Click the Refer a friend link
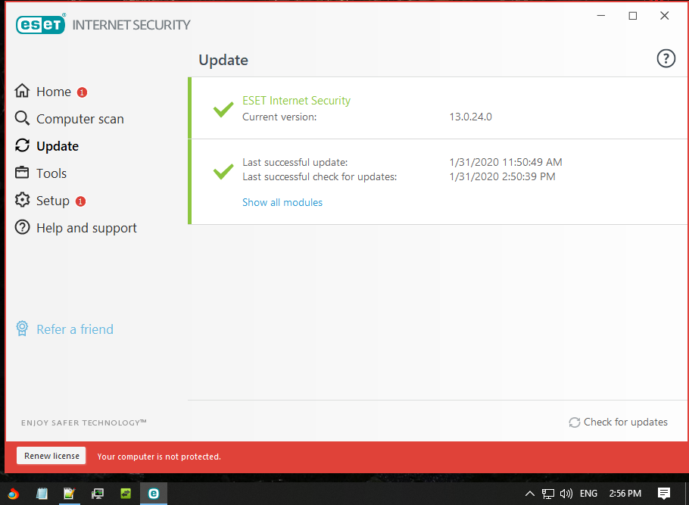The height and width of the screenshot is (505, 689). click(x=65, y=329)
